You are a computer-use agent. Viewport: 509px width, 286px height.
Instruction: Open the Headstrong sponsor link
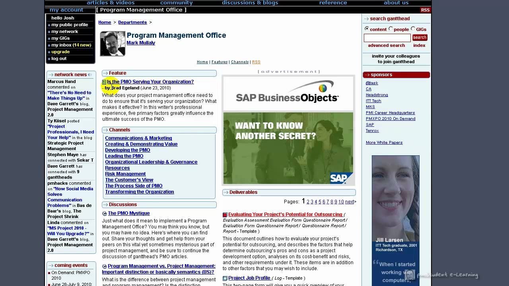[x=377, y=95]
